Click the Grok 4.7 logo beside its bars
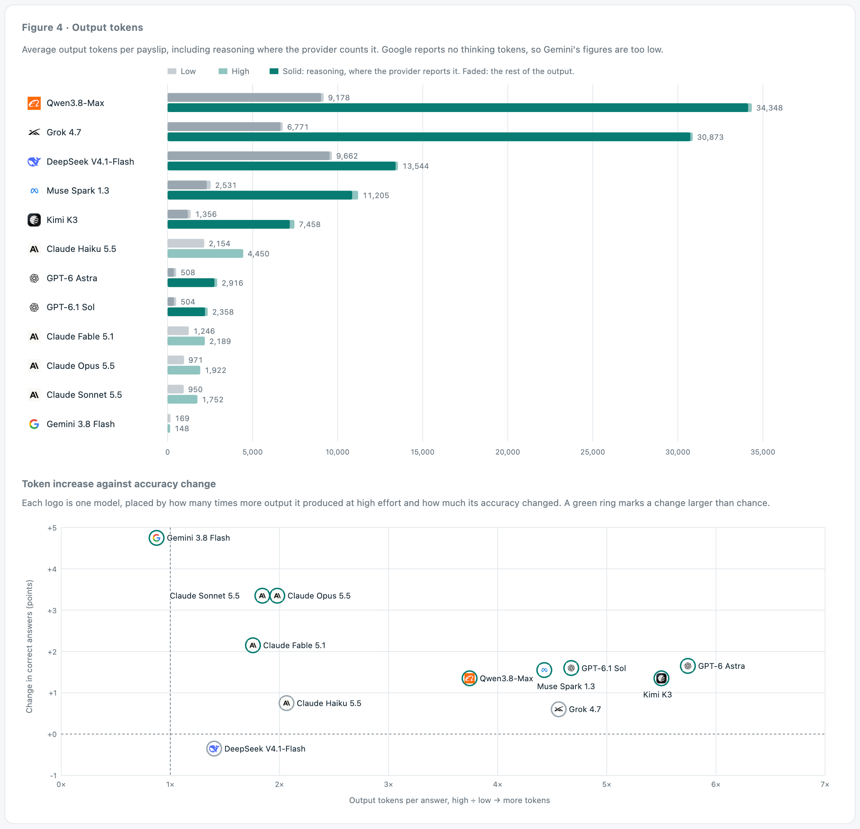The height and width of the screenshot is (829, 860). point(34,132)
